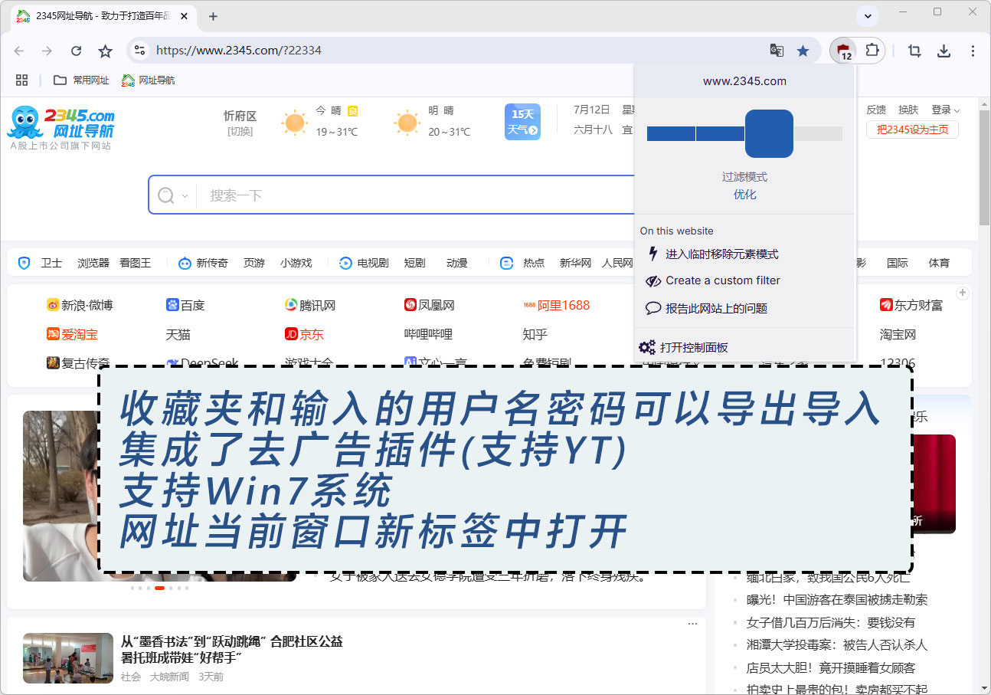
Task: Open the ad blocker extension icon showing 12
Action: 844,51
